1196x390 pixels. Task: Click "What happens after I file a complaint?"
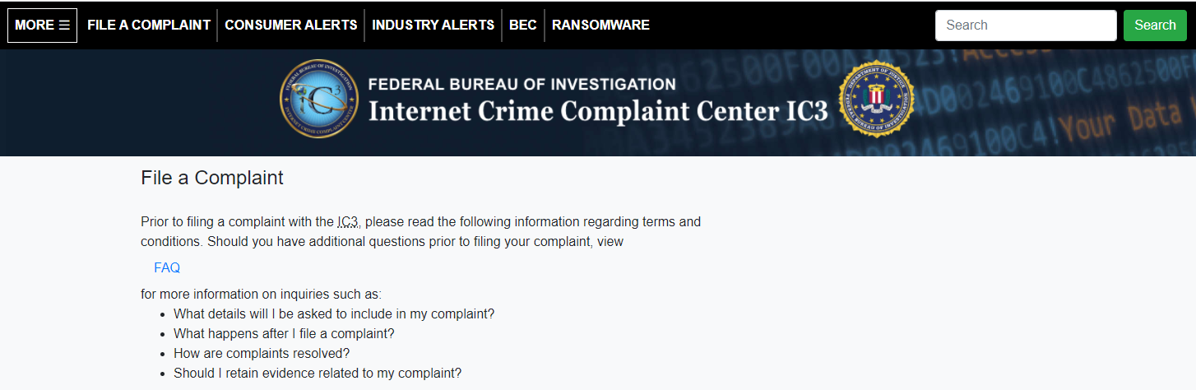point(284,333)
